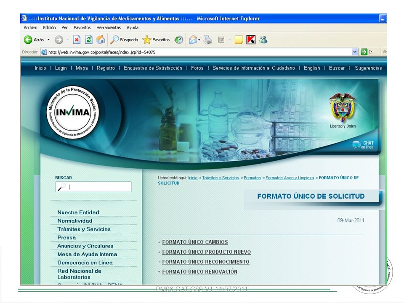
Task: Click the Forward arrow toolbar icon
Action: pos(59,40)
